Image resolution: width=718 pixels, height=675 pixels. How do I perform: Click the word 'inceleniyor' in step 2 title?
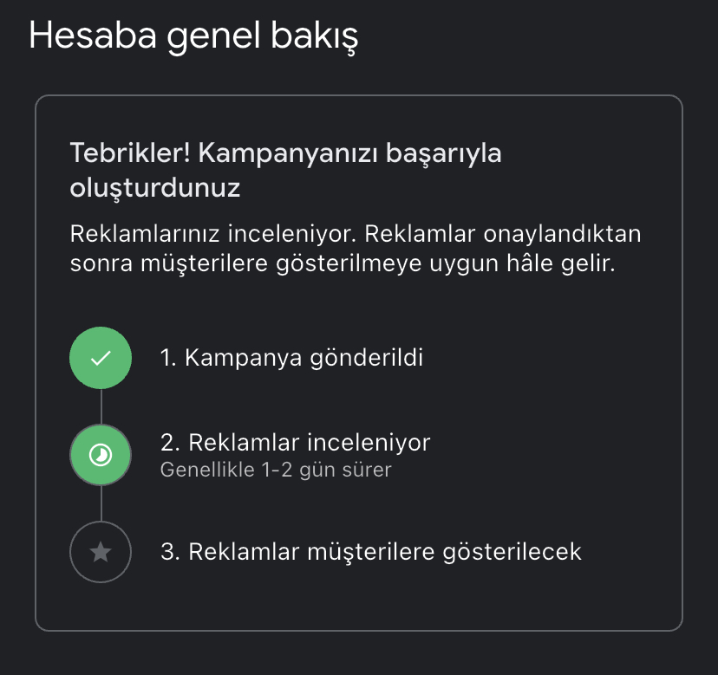368,443
